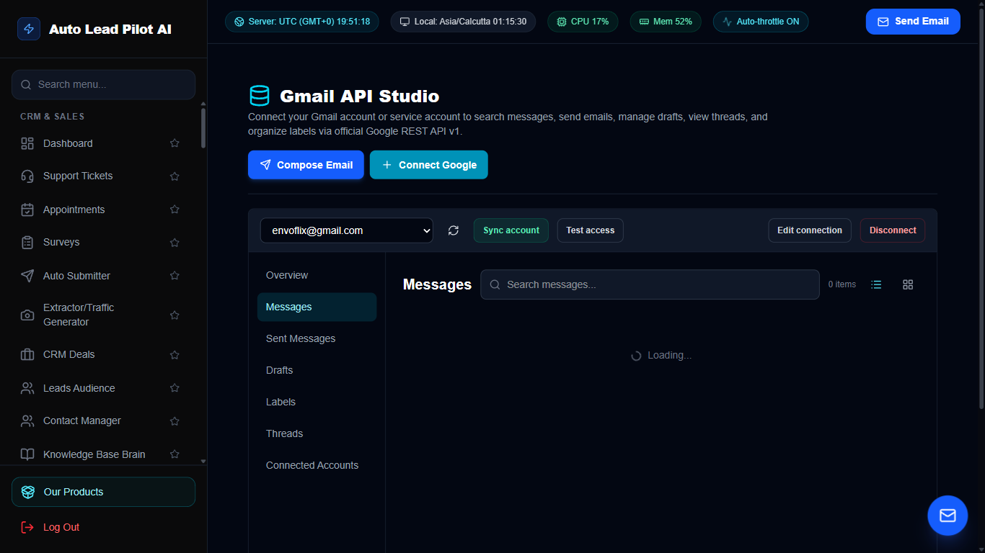Focus the Search messages input field
This screenshot has height=553, width=985.
[x=650, y=284]
